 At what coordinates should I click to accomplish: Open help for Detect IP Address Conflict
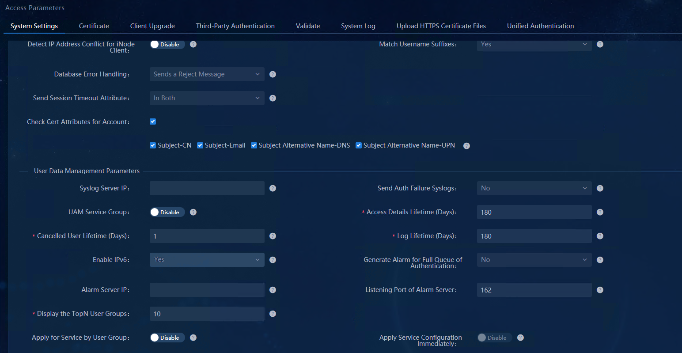coord(193,44)
